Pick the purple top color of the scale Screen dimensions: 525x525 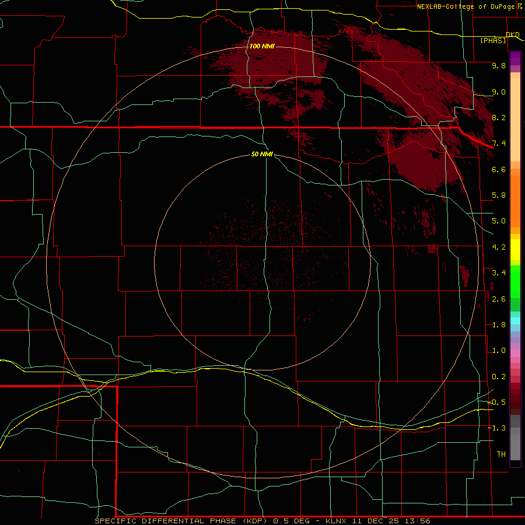pos(515,58)
